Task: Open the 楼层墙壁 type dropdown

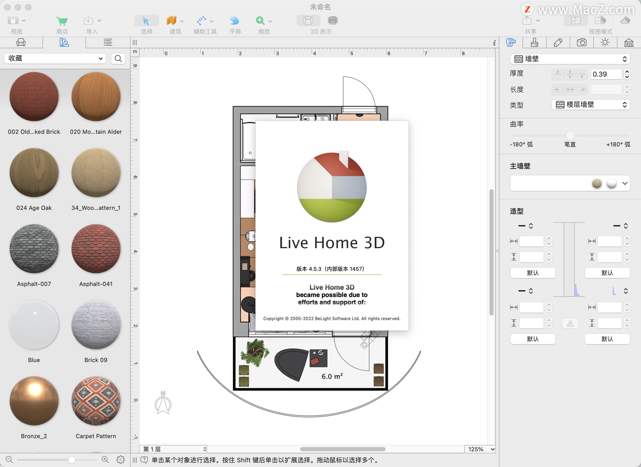Action: tap(591, 105)
